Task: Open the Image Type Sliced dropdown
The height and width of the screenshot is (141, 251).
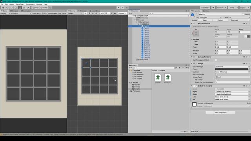Action: click(233, 77)
